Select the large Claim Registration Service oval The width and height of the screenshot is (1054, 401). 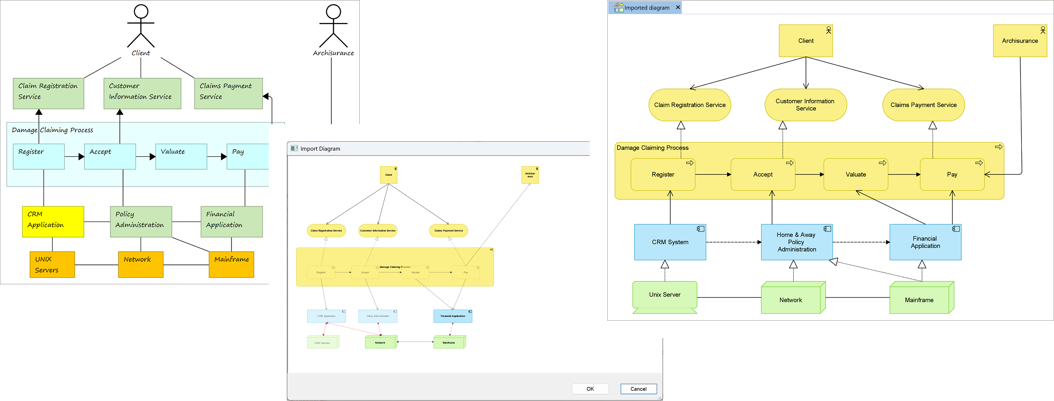(x=690, y=105)
